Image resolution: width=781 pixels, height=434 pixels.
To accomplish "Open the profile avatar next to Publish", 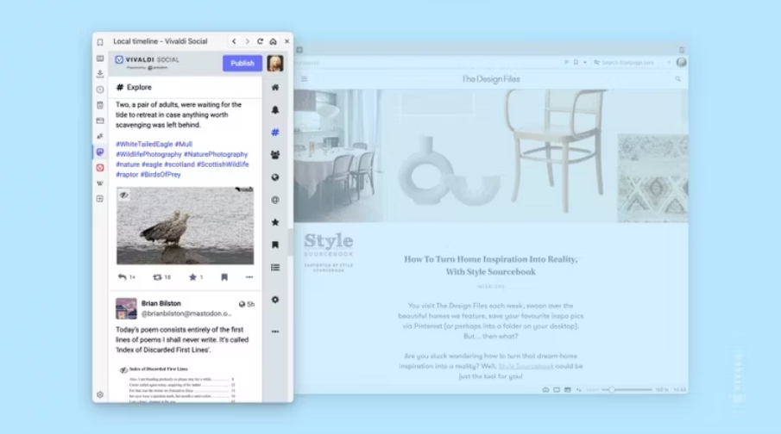I will coord(275,63).
